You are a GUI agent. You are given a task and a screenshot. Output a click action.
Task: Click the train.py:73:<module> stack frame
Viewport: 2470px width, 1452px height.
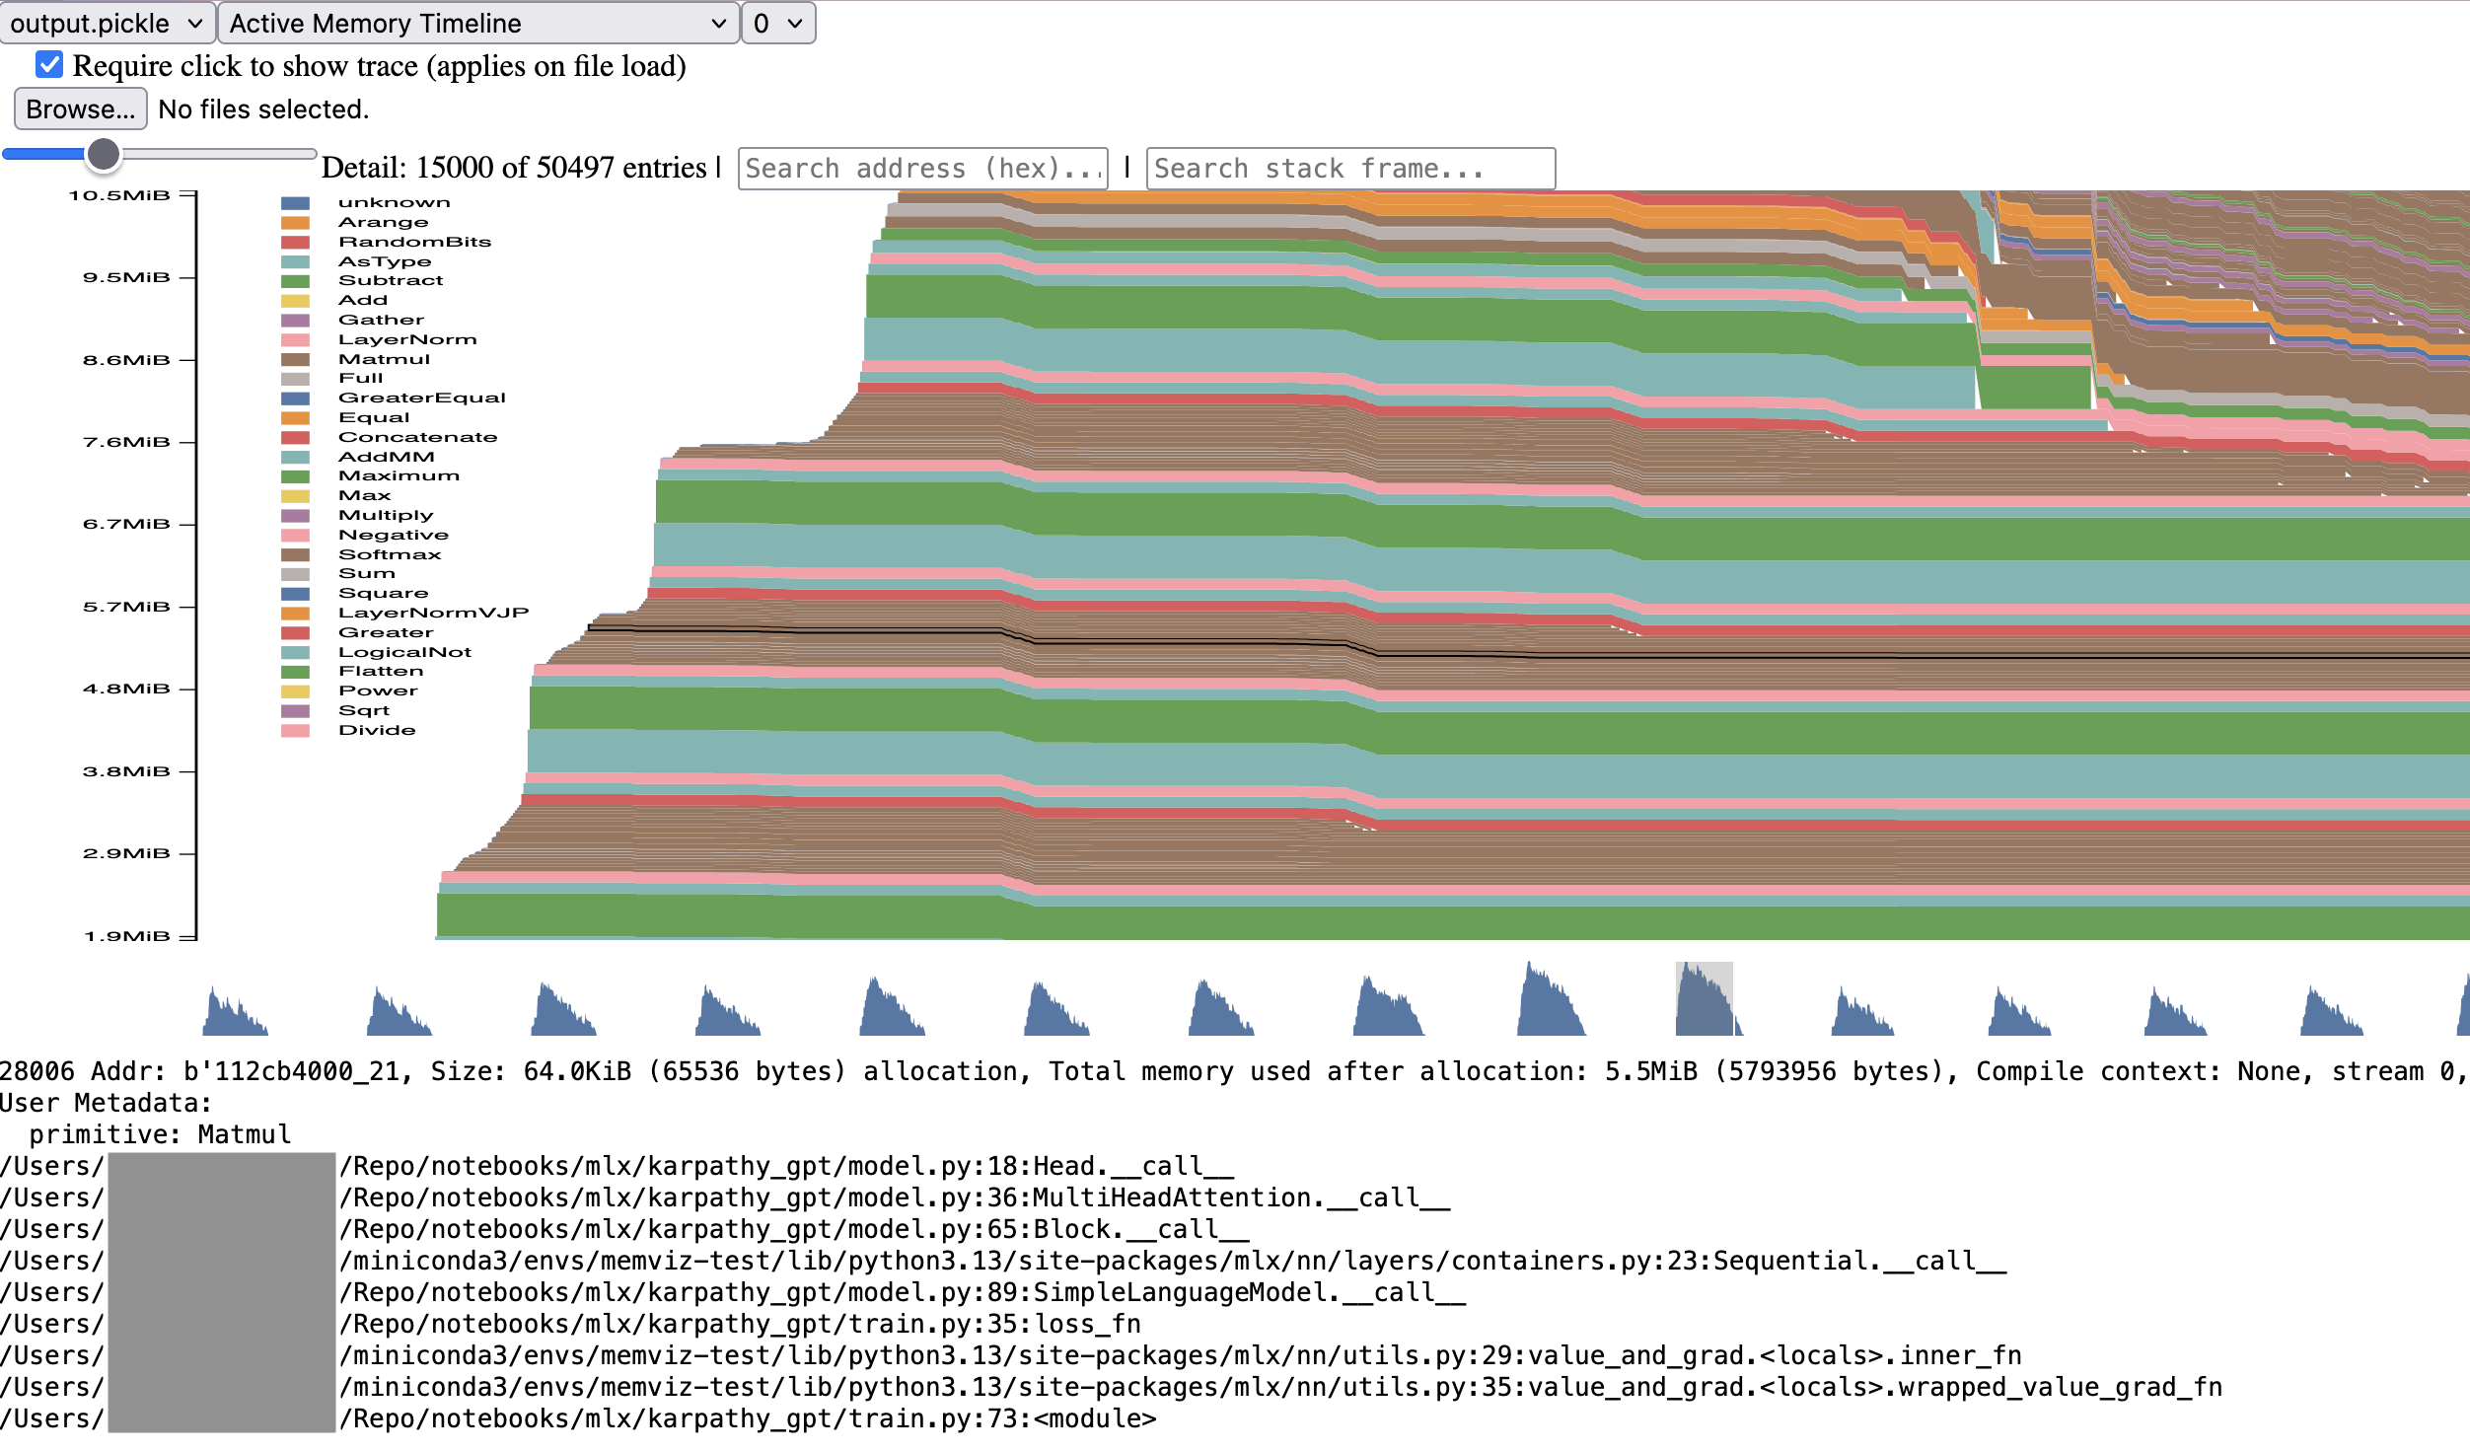pyautogui.click(x=578, y=1418)
